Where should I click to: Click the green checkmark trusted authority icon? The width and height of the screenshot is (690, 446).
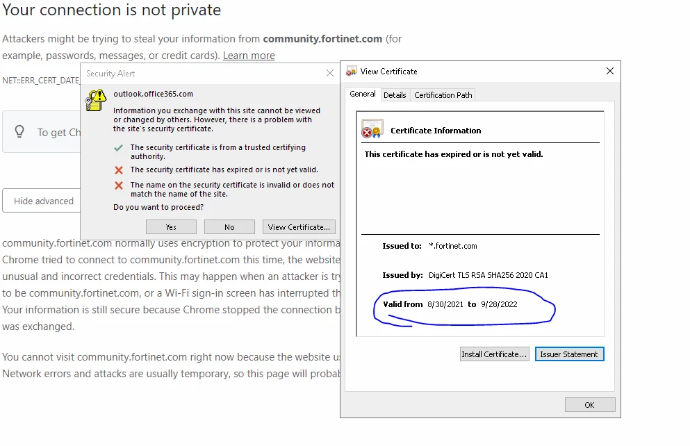coord(118,148)
